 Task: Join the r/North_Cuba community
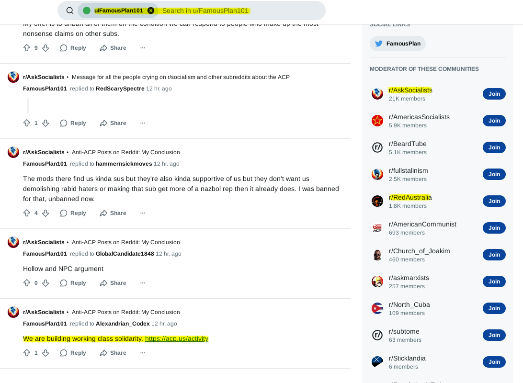(x=494, y=308)
